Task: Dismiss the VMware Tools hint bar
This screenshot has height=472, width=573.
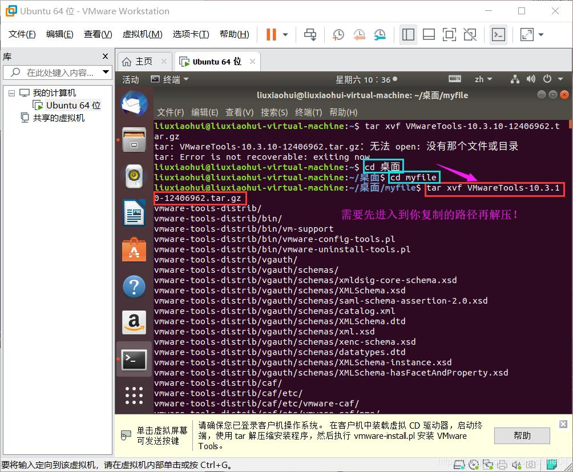Action: [x=563, y=424]
